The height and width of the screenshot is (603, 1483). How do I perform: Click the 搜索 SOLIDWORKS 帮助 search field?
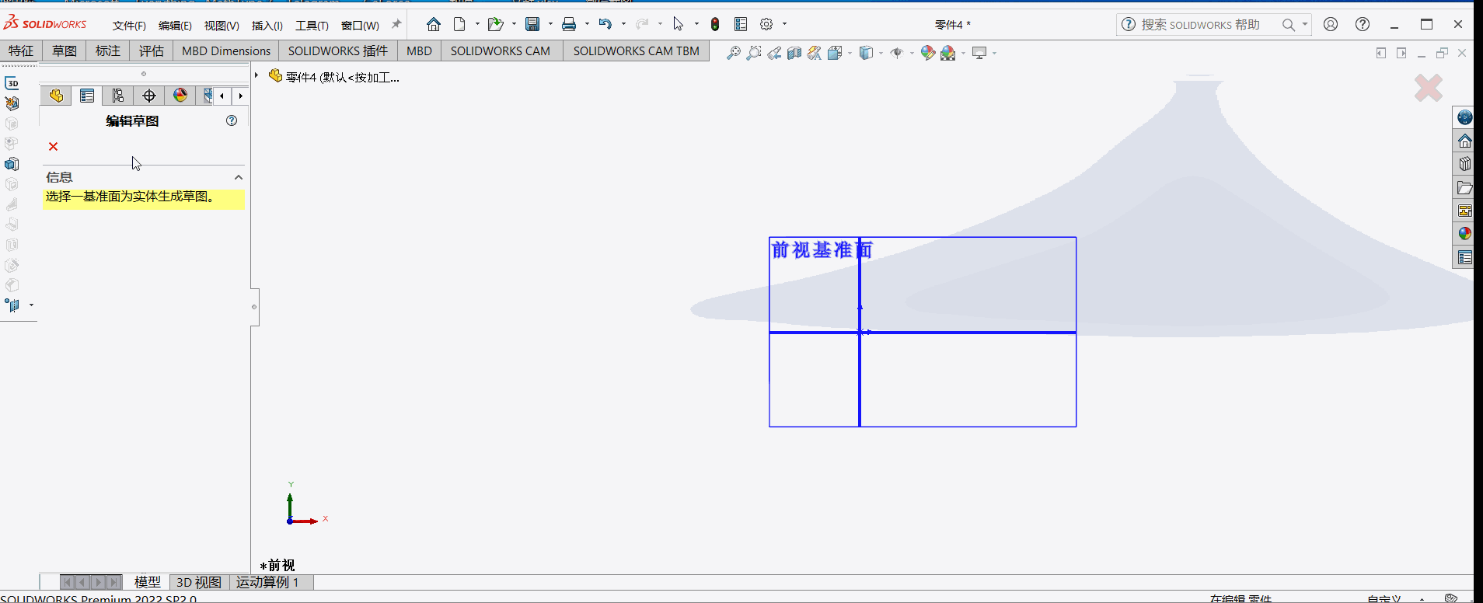coord(1201,25)
